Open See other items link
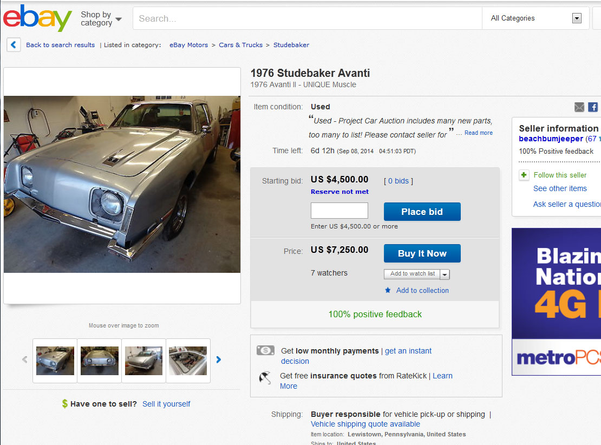This screenshot has height=445, width=601. click(x=560, y=188)
